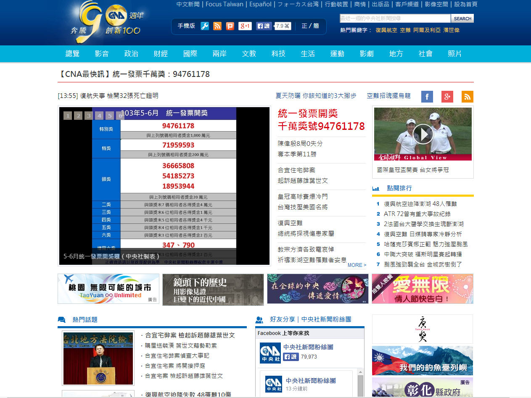Open the Español edition link

click(x=261, y=4)
